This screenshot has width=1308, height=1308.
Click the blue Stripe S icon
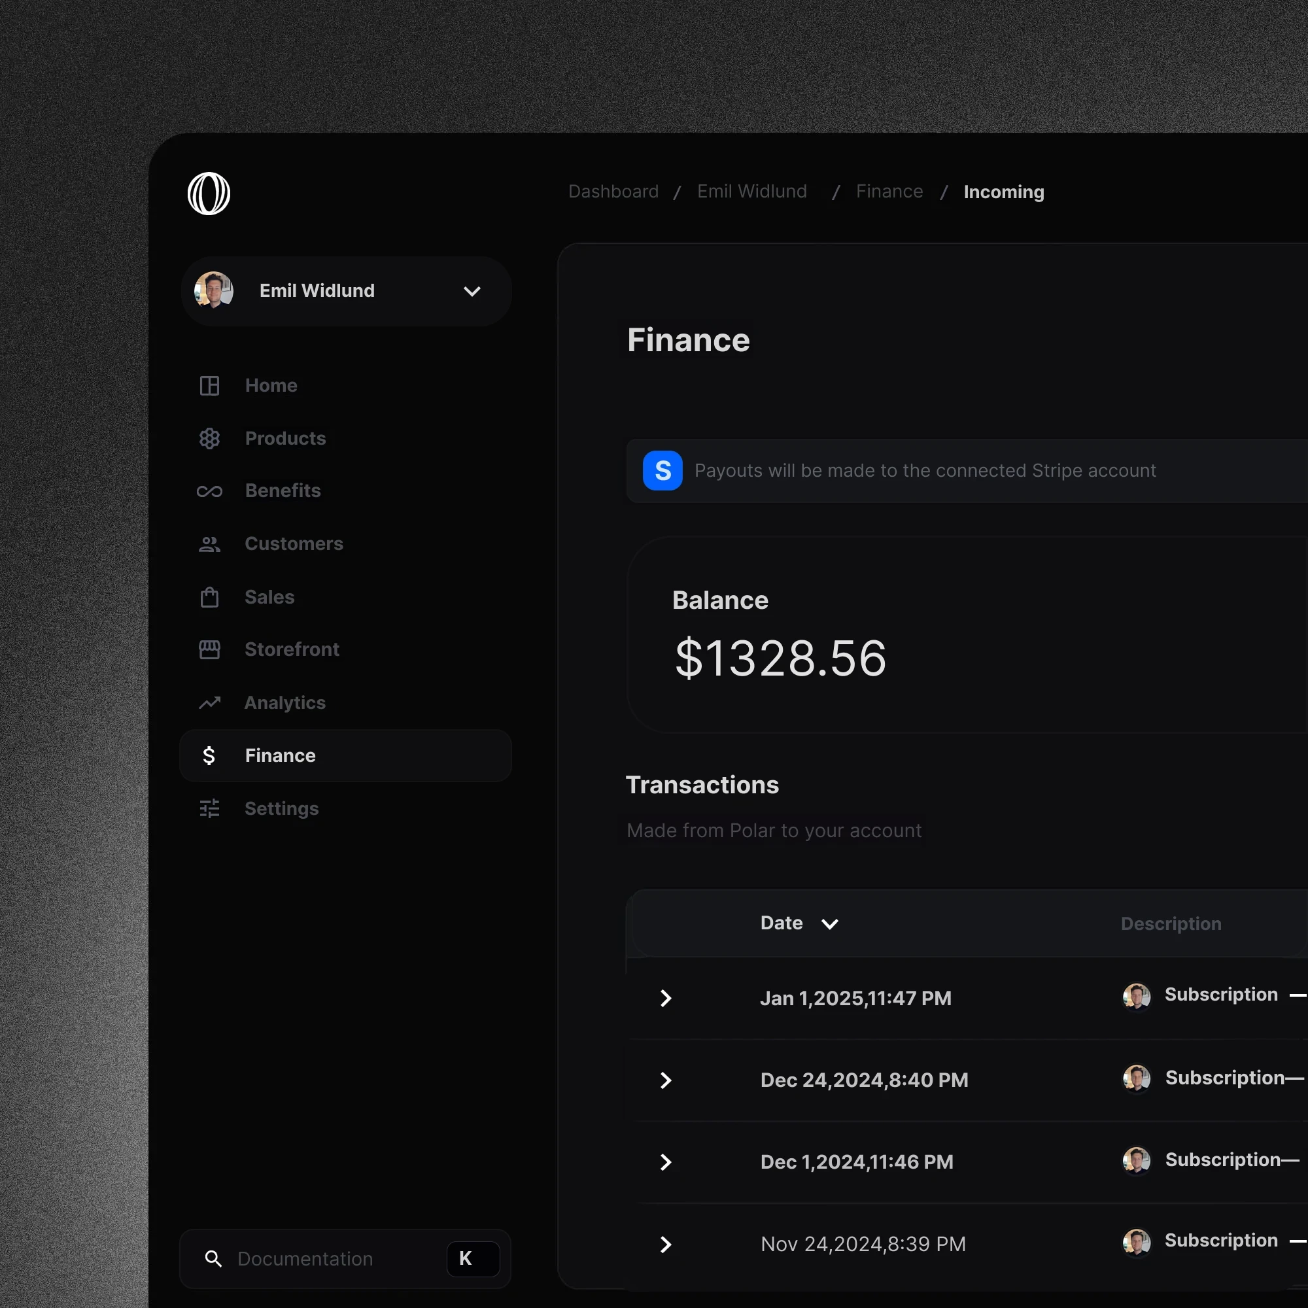[x=662, y=470]
